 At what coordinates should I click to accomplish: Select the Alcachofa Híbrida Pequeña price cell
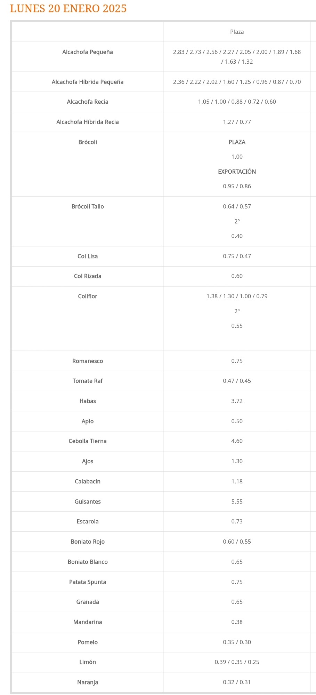237,82
